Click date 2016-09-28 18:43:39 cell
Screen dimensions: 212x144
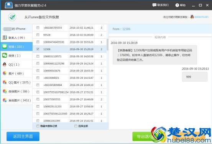(x=82, y=71)
